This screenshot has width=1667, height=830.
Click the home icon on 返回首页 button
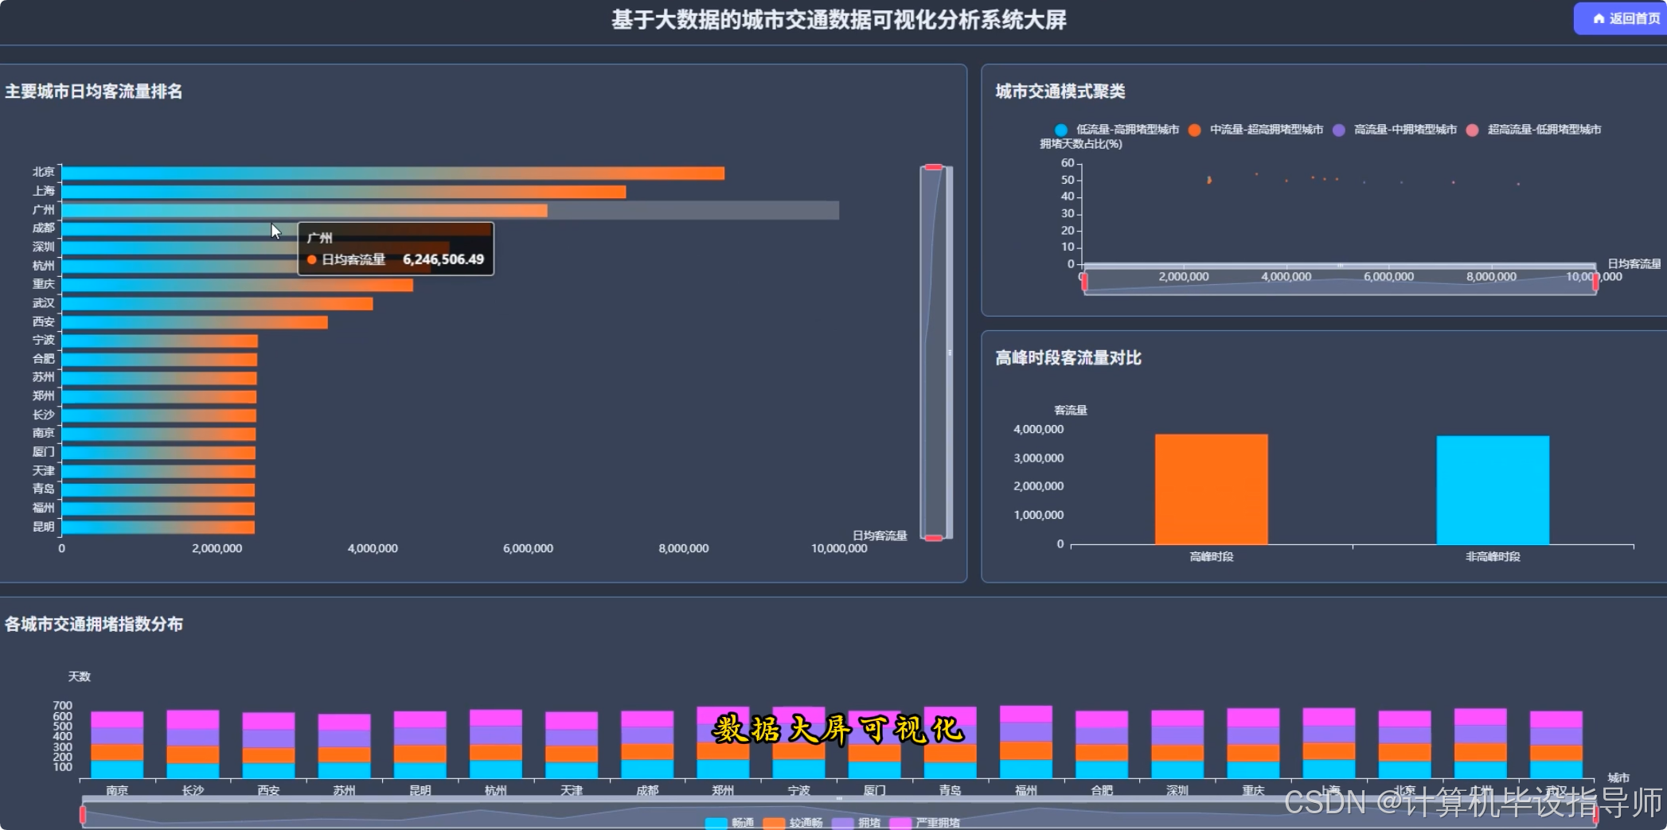tap(1599, 18)
